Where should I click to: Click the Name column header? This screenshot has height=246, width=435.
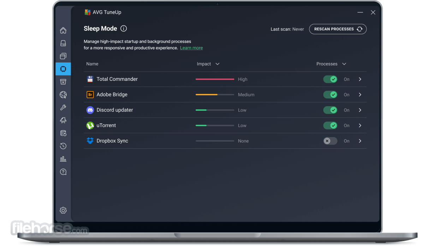(x=92, y=64)
